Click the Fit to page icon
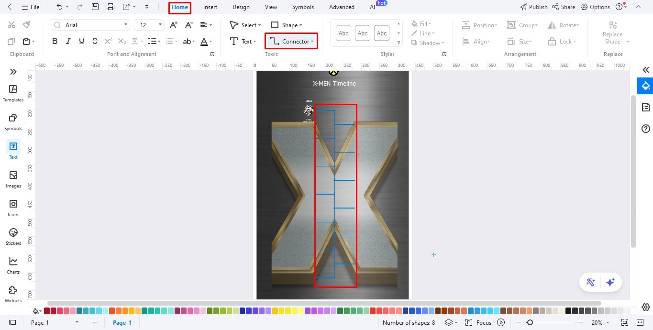 [x=625, y=323]
